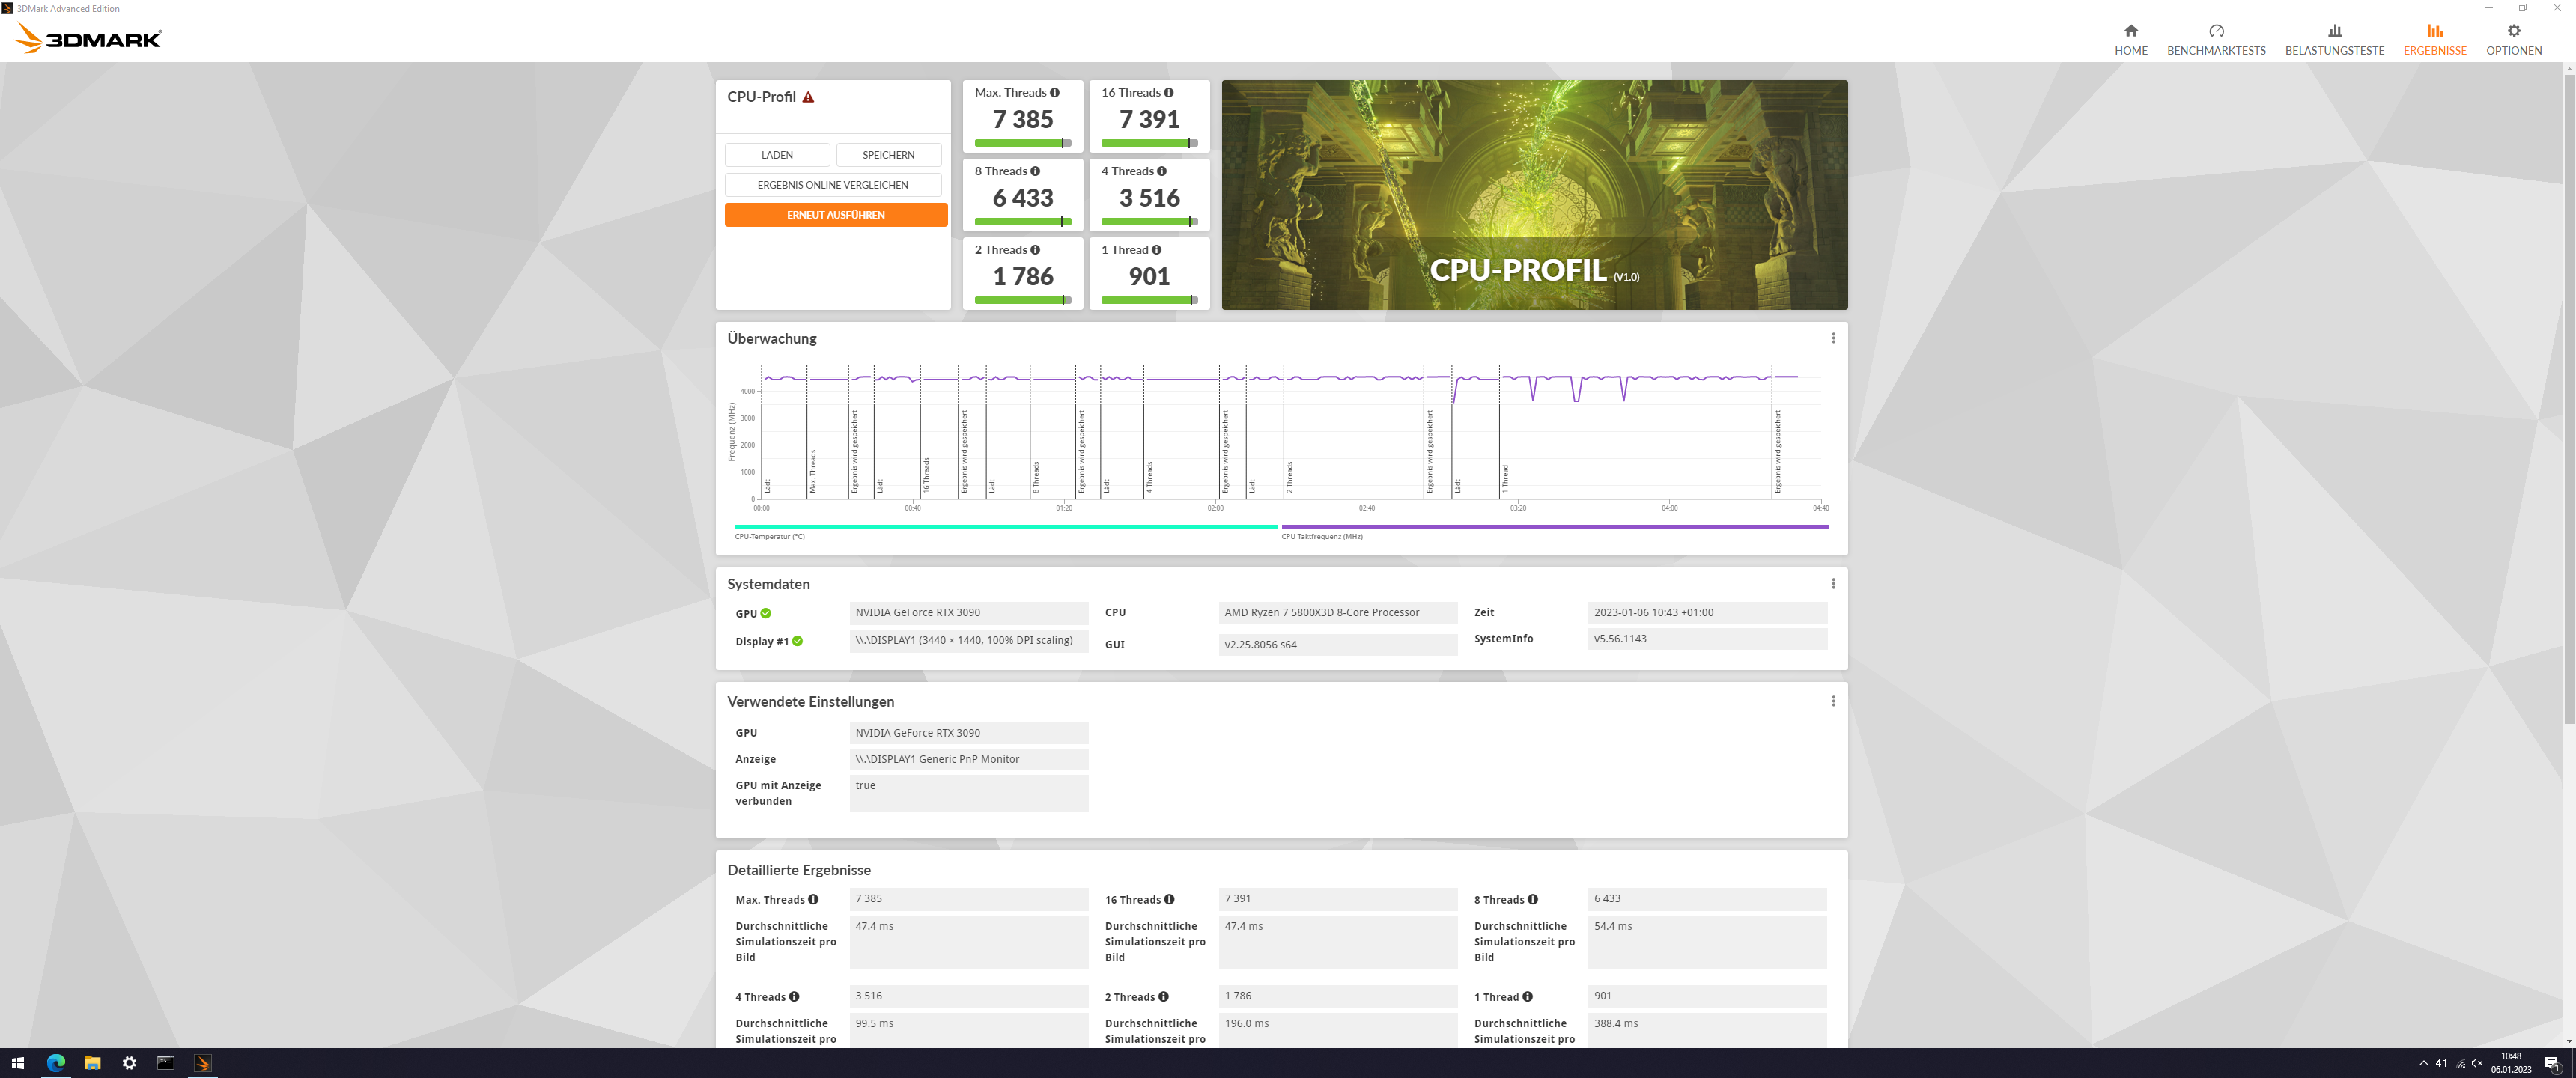Click the 3DMark logo
This screenshot has width=2576, height=1078.
click(x=89, y=38)
